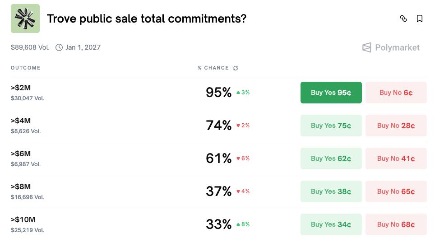The width and height of the screenshot is (435, 247).
Task: Hit Buy No 68¢ for >$10M
Action: pos(396,224)
